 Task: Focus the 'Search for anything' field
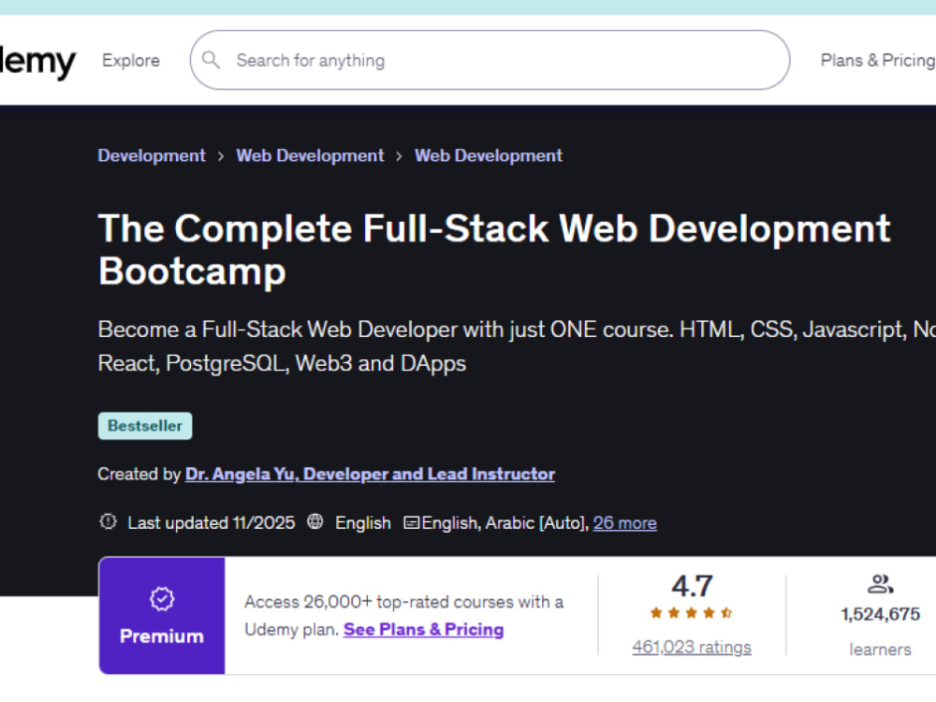[490, 60]
